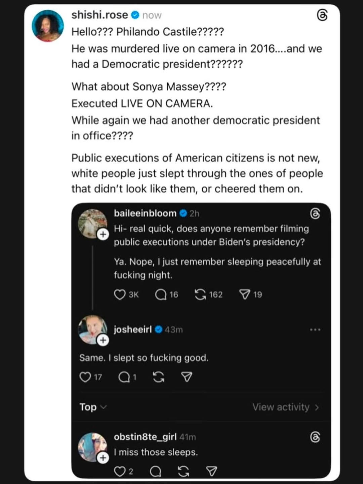Like baileeinbloom's post with heart icon
The height and width of the screenshot is (484, 363).
pyautogui.click(x=120, y=295)
